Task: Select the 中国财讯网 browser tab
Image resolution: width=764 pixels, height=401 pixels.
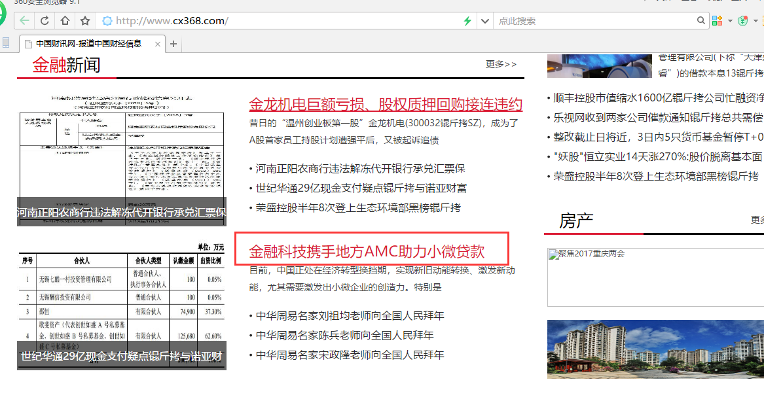Action: 92,44
